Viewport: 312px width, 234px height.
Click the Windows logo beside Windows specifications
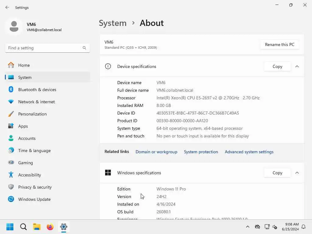click(108, 172)
